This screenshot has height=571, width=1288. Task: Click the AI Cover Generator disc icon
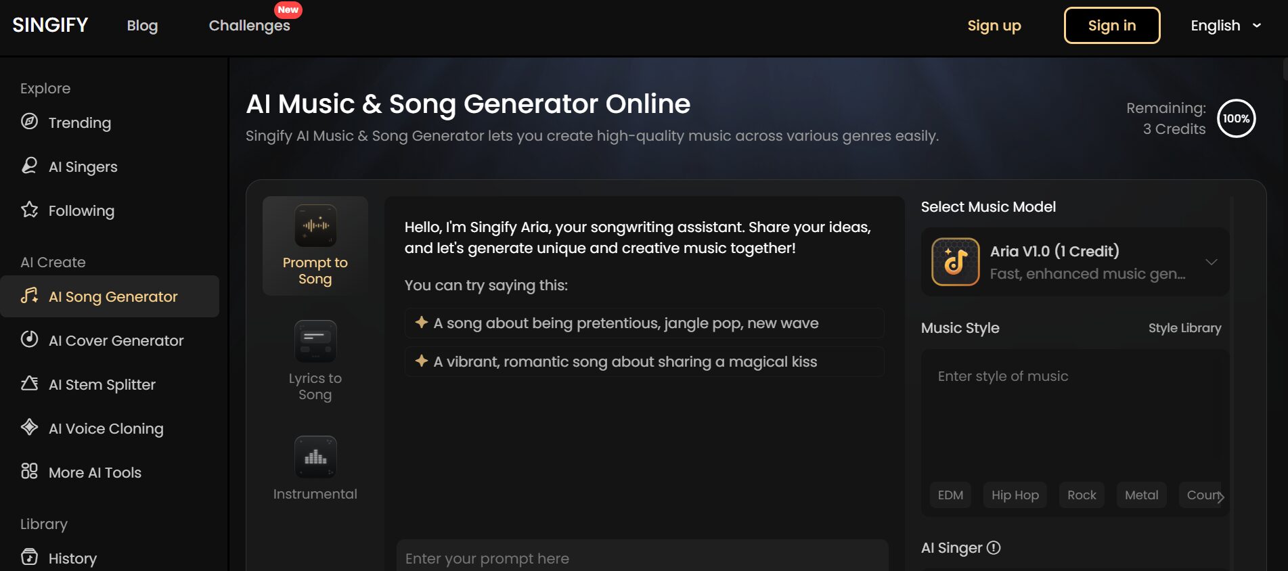pyautogui.click(x=29, y=340)
